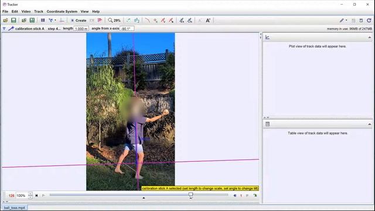Open the File menu
The height and width of the screenshot is (211, 375).
click(5, 12)
